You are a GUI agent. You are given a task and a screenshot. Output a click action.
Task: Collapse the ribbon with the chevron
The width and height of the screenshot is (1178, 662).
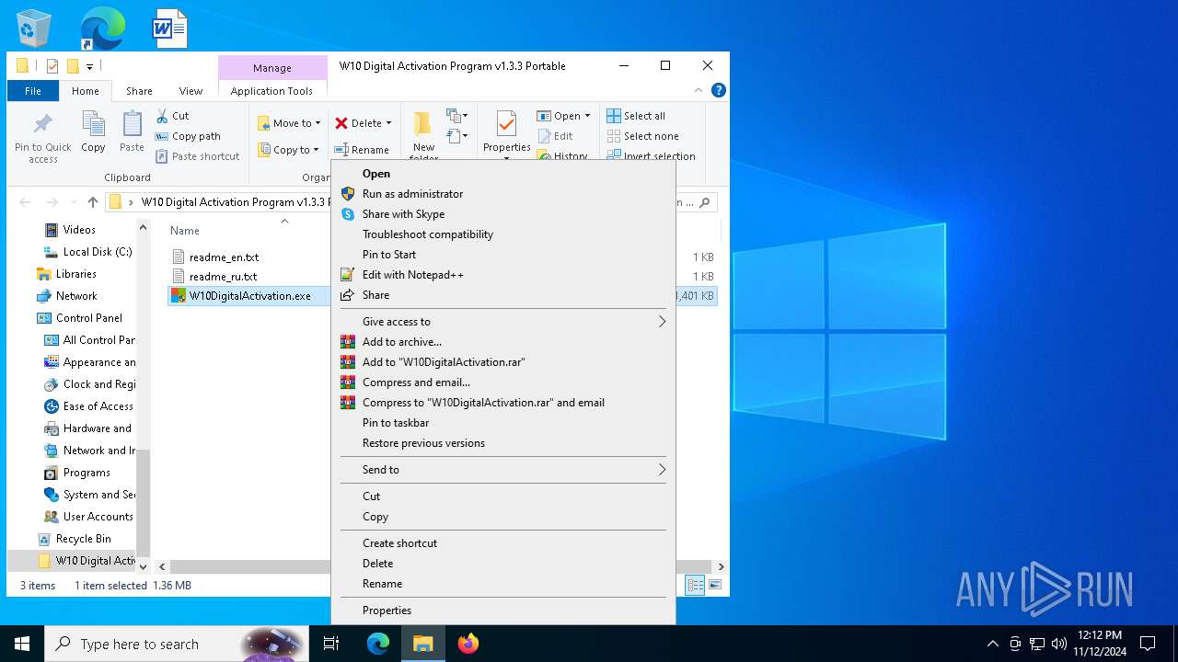(x=699, y=90)
